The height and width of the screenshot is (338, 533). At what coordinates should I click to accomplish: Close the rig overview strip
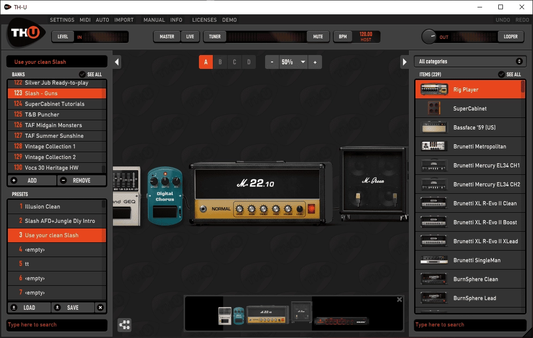click(x=399, y=300)
